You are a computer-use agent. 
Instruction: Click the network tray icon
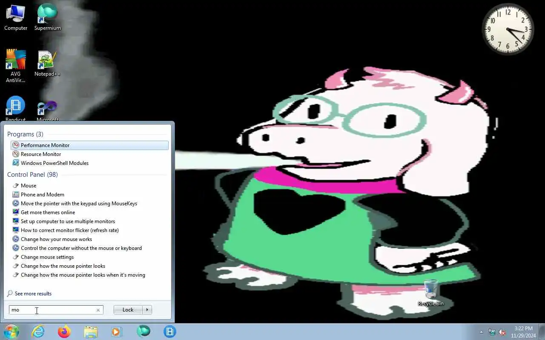(x=492, y=332)
